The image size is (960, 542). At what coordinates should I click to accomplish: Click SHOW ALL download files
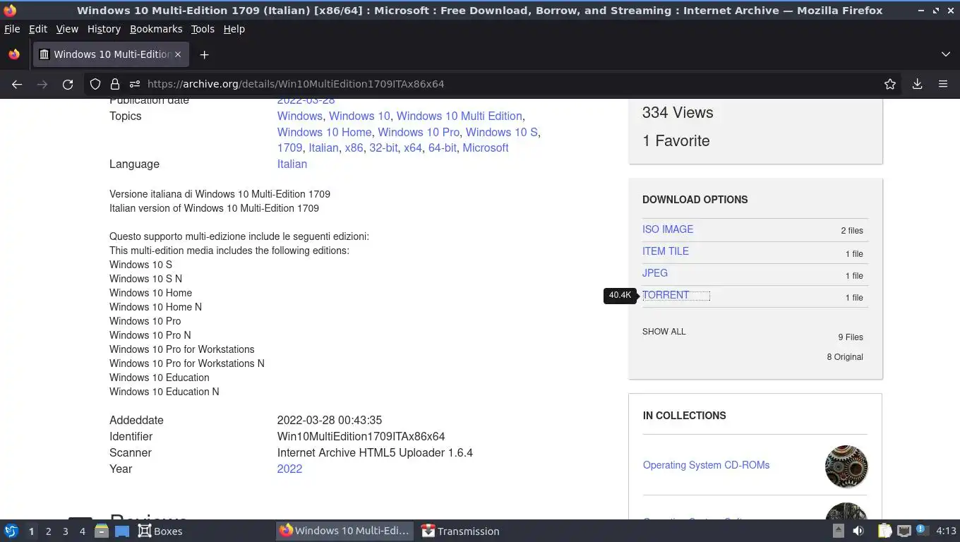pyautogui.click(x=664, y=332)
